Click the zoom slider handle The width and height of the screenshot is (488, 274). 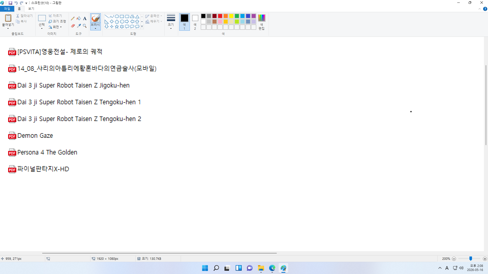(x=471, y=259)
